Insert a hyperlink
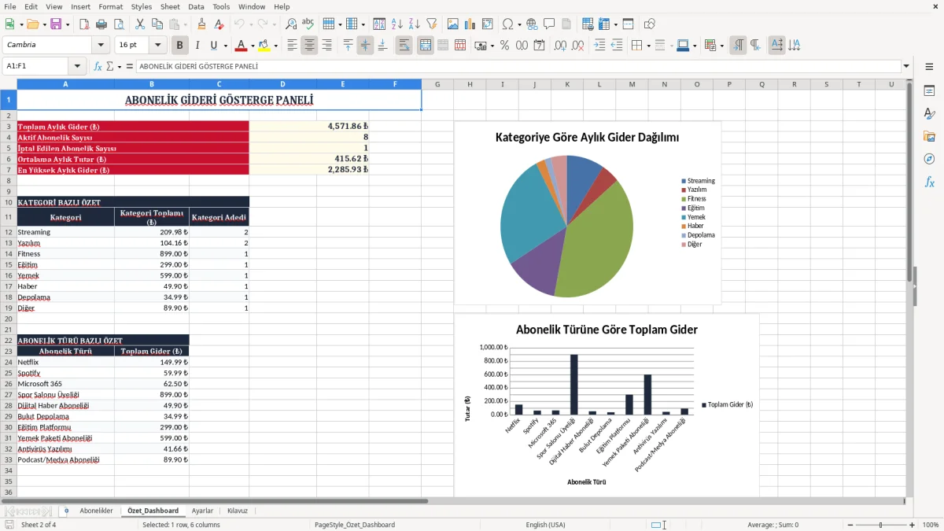This screenshot has height=531, width=944. 532,24
